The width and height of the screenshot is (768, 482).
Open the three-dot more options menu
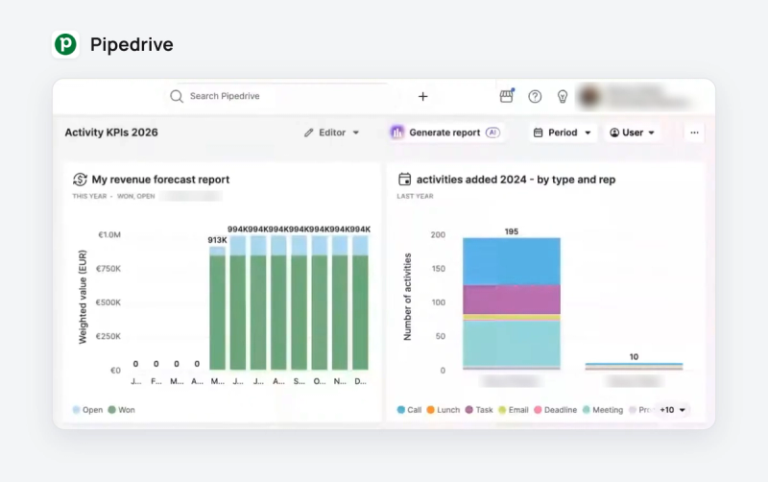pos(694,133)
